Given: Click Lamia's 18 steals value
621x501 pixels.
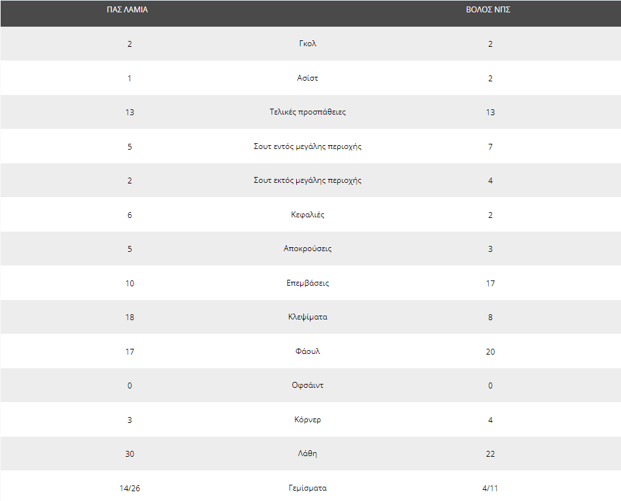Looking at the screenshot, I should [x=130, y=318].
